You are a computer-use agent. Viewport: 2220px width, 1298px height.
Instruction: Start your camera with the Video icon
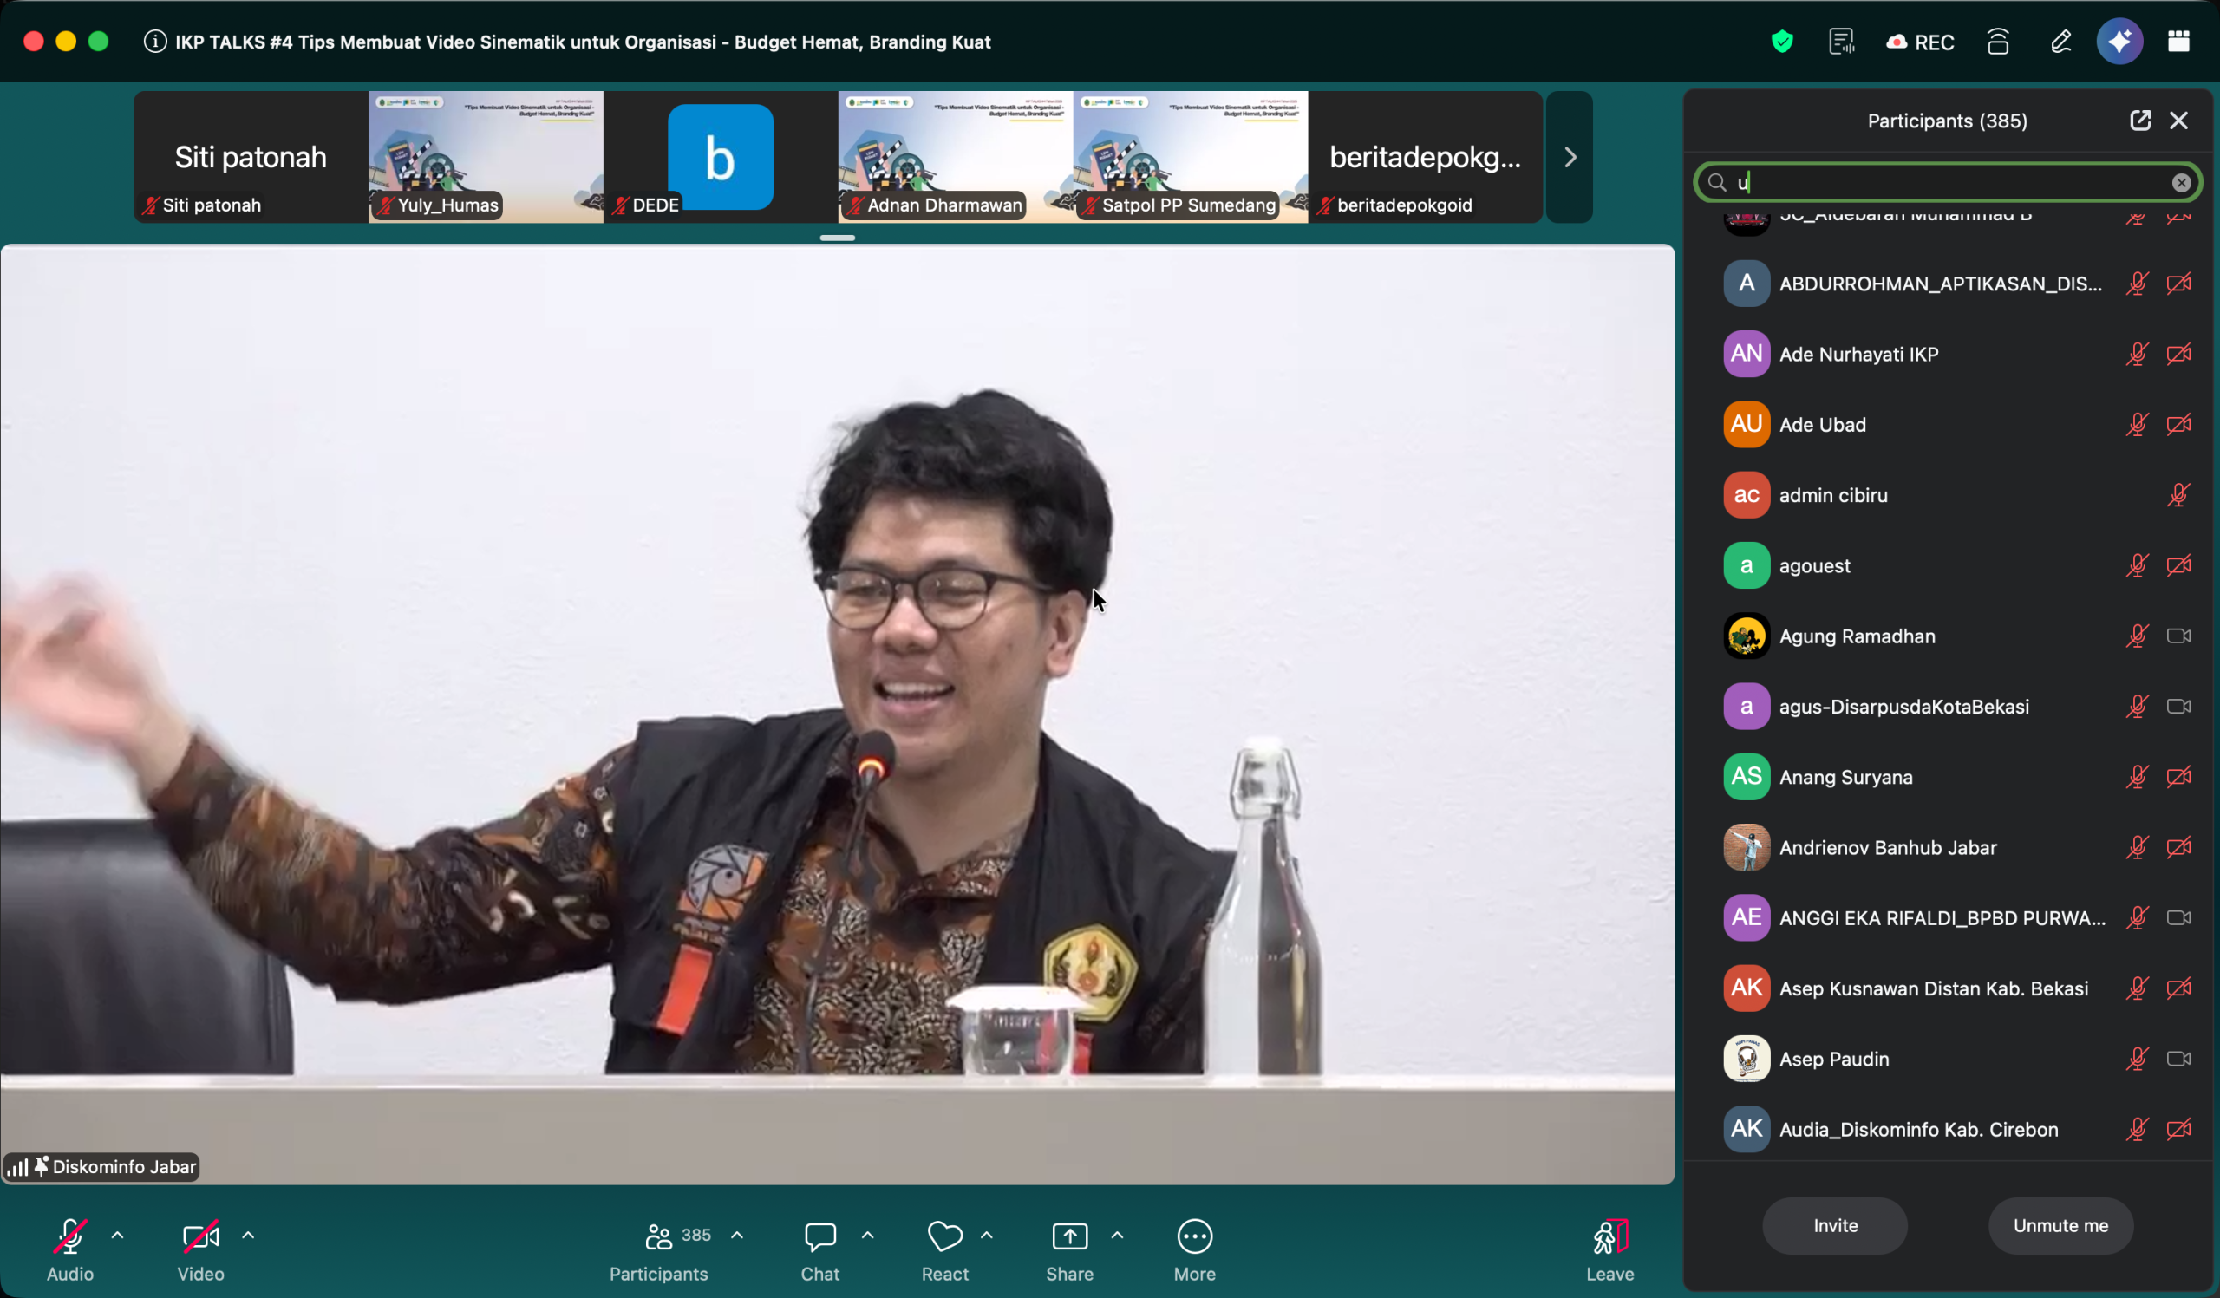[200, 1236]
